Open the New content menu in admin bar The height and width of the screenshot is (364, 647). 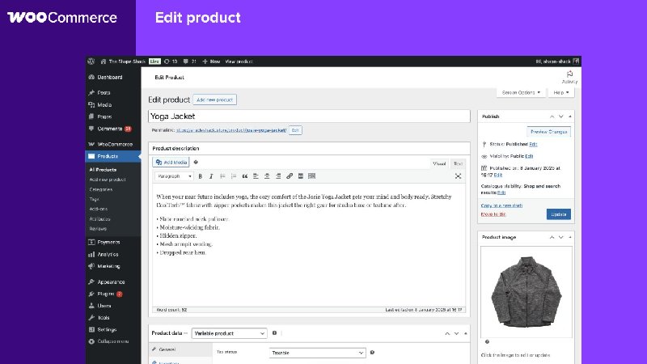pos(211,61)
